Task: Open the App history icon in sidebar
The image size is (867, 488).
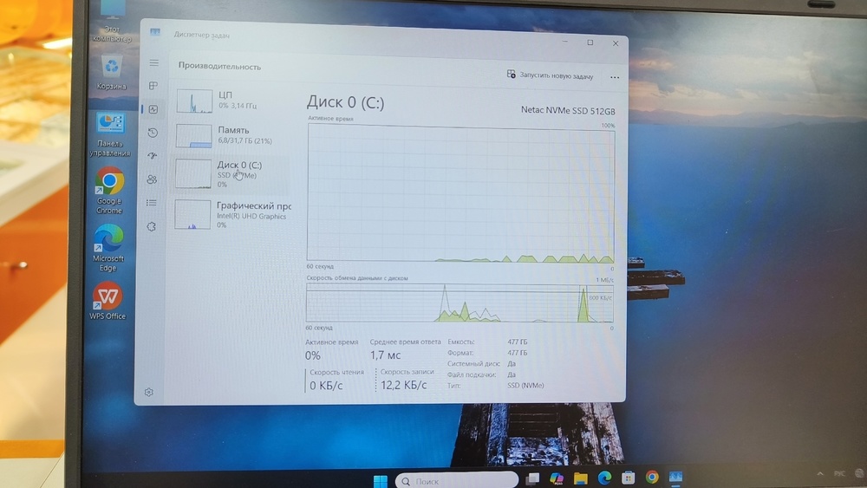Action: coord(153,133)
